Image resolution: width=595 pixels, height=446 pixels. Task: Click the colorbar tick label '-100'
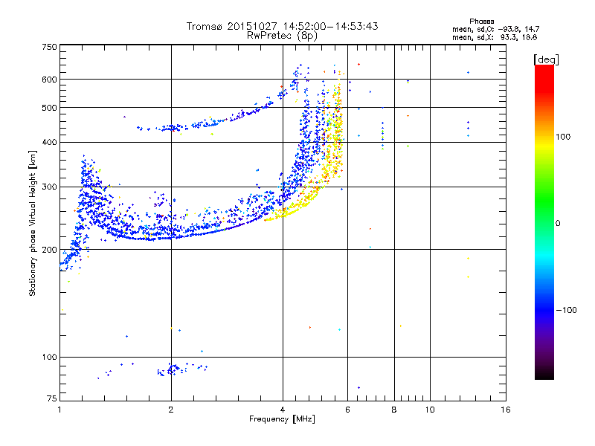point(566,310)
